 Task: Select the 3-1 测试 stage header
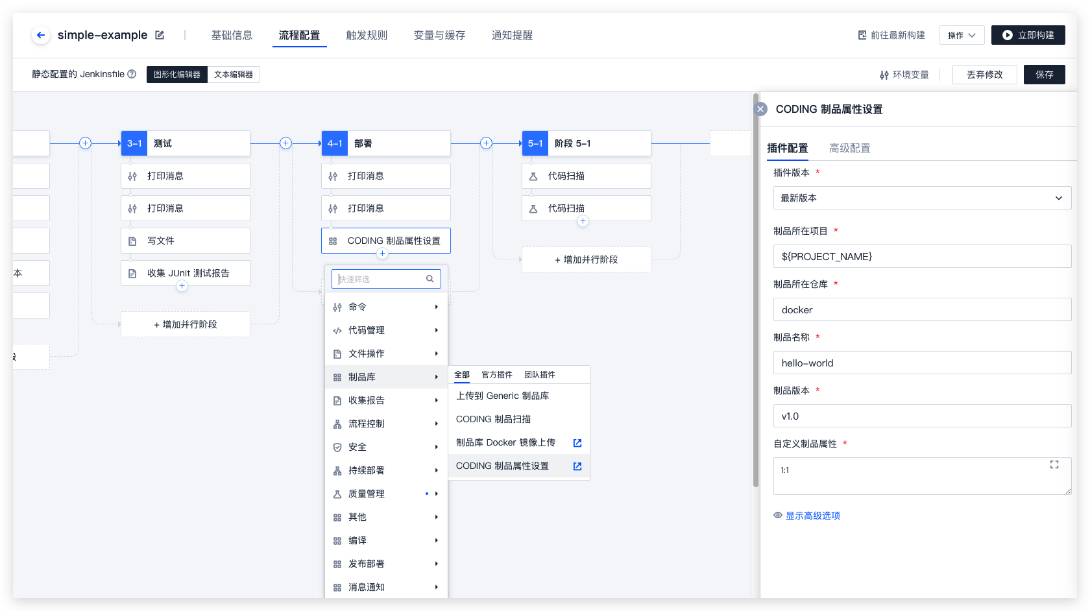point(186,143)
